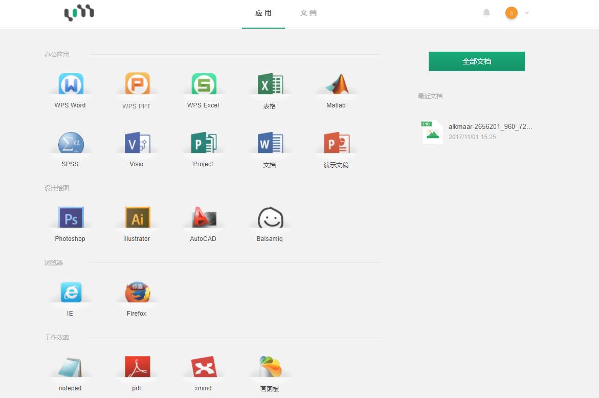Open the 文档 Word app icon

click(270, 142)
